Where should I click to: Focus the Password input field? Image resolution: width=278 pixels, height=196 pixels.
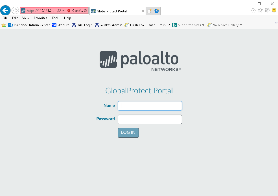click(150, 119)
